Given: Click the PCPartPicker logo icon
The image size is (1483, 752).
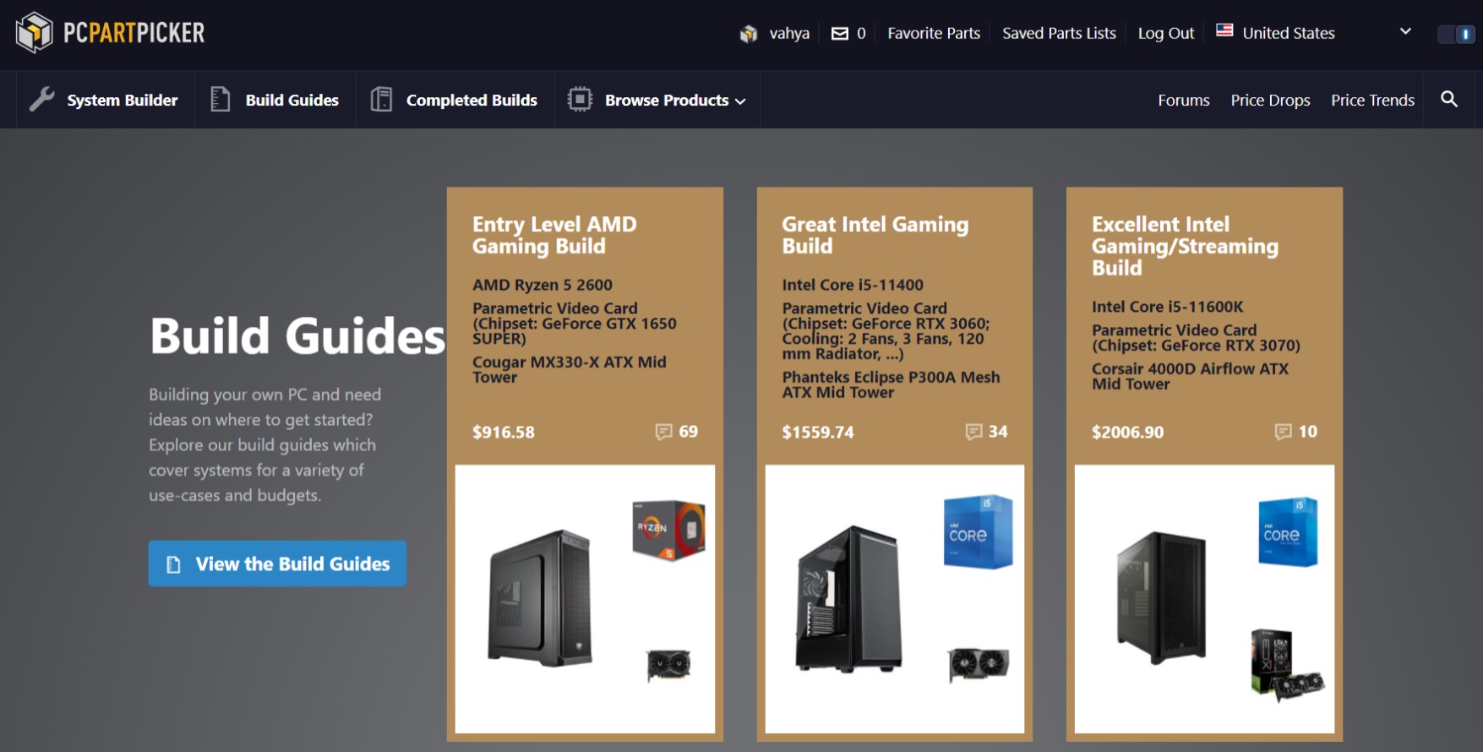Looking at the screenshot, I should click(x=35, y=33).
